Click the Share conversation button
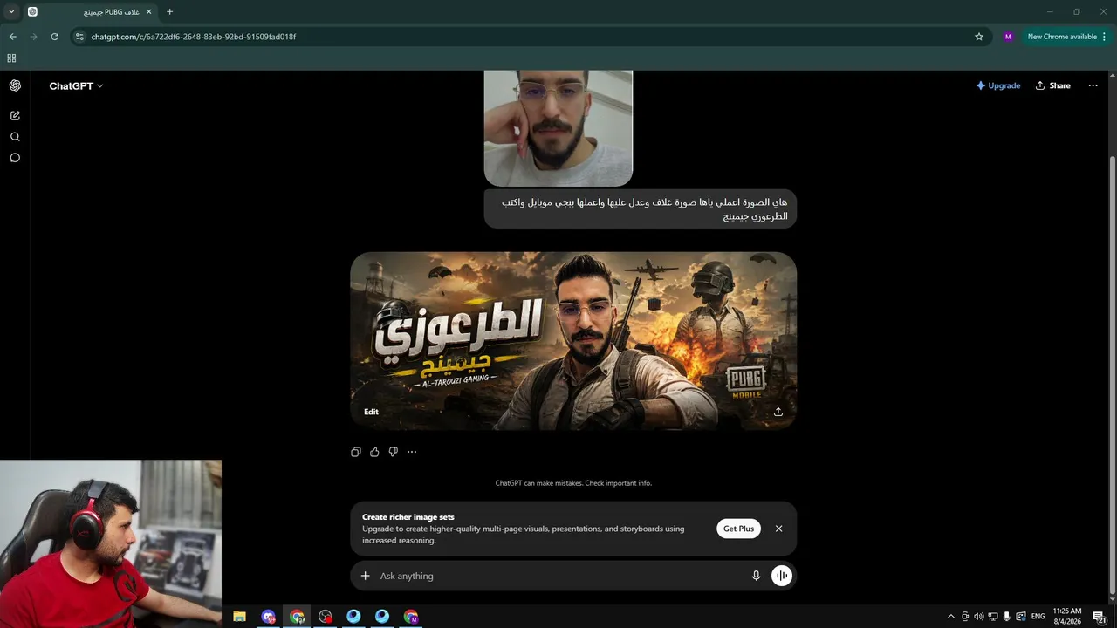Image resolution: width=1117 pixels, height=628 pixels. pyautogui.click(x=1052, y=85)
